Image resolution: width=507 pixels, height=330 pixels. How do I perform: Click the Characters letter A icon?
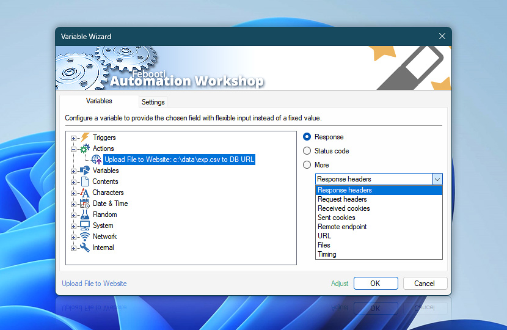[85, 193]
